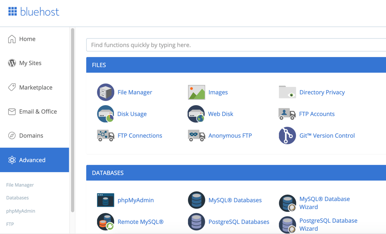Open the Databases sidebar sublink
The image size is (386, 234).
[x=18, y=198]
